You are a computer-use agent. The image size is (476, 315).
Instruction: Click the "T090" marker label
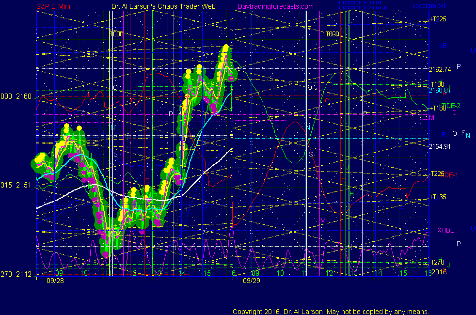tap(332, 34)
